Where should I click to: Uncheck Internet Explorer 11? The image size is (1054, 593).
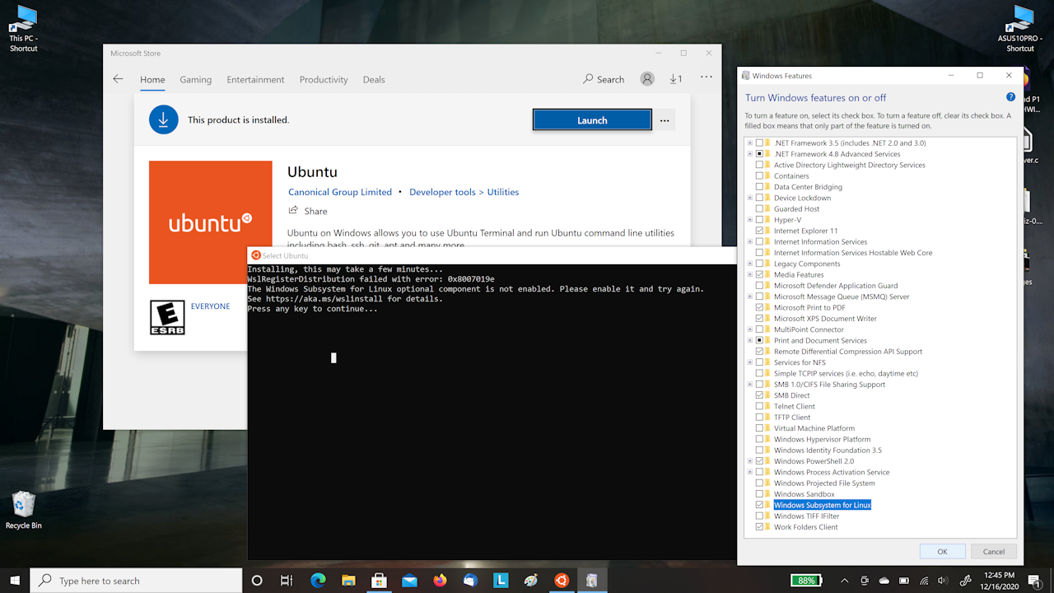[759, 231]
